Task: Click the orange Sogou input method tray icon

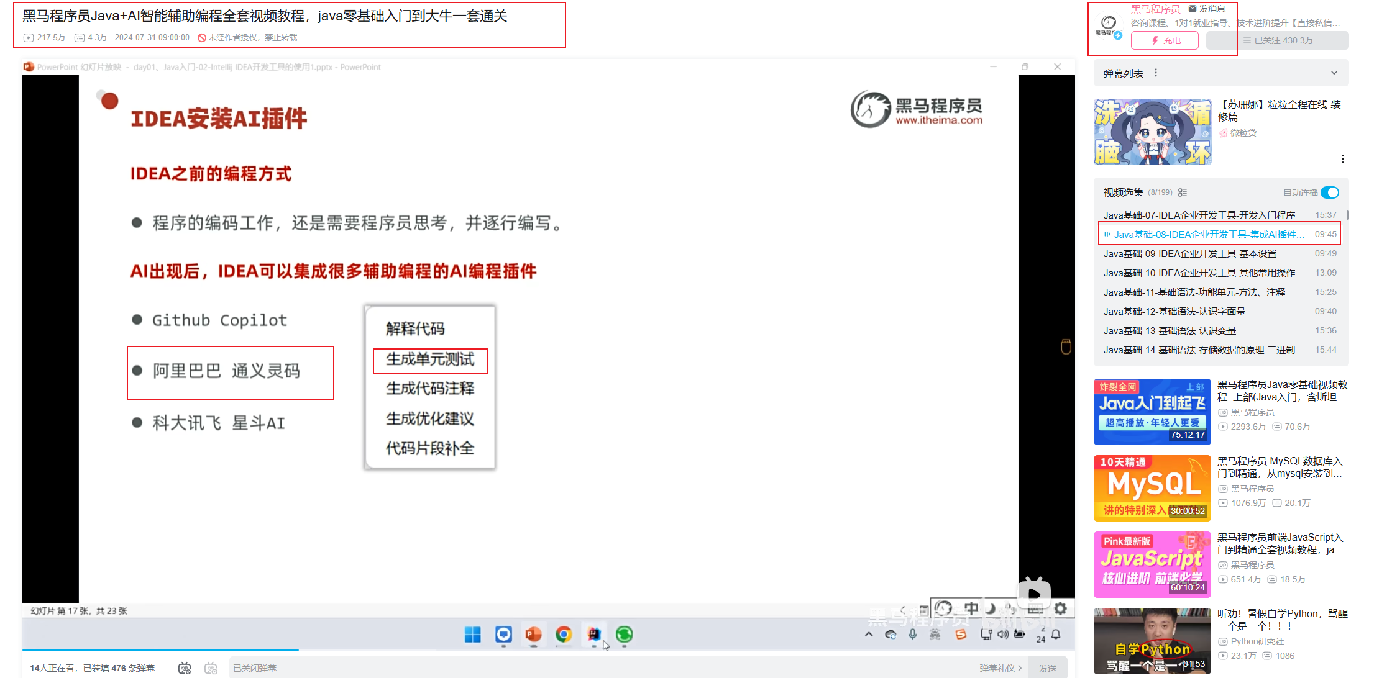Action: 961,635
